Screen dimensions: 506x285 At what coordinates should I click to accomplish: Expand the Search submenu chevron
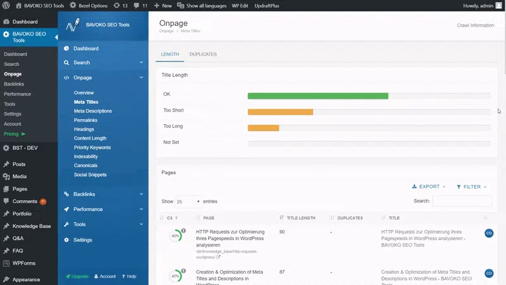141,62
